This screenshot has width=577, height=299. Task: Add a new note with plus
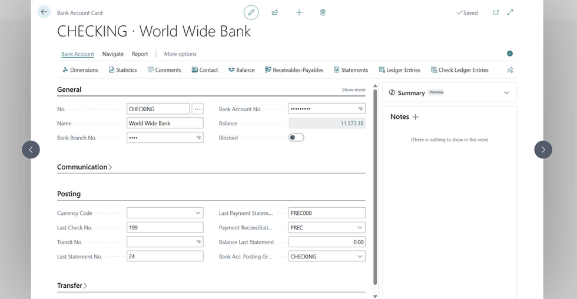[416, 117]
